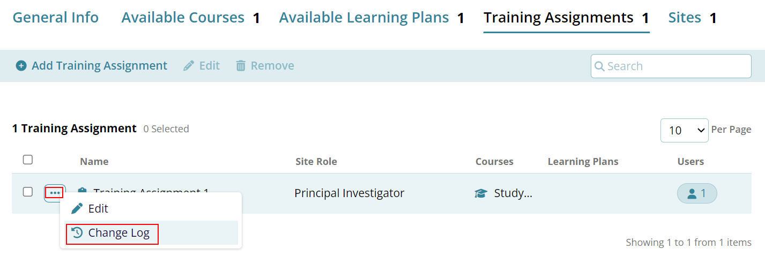Open the three-dots row actions menu

[55, 193]
